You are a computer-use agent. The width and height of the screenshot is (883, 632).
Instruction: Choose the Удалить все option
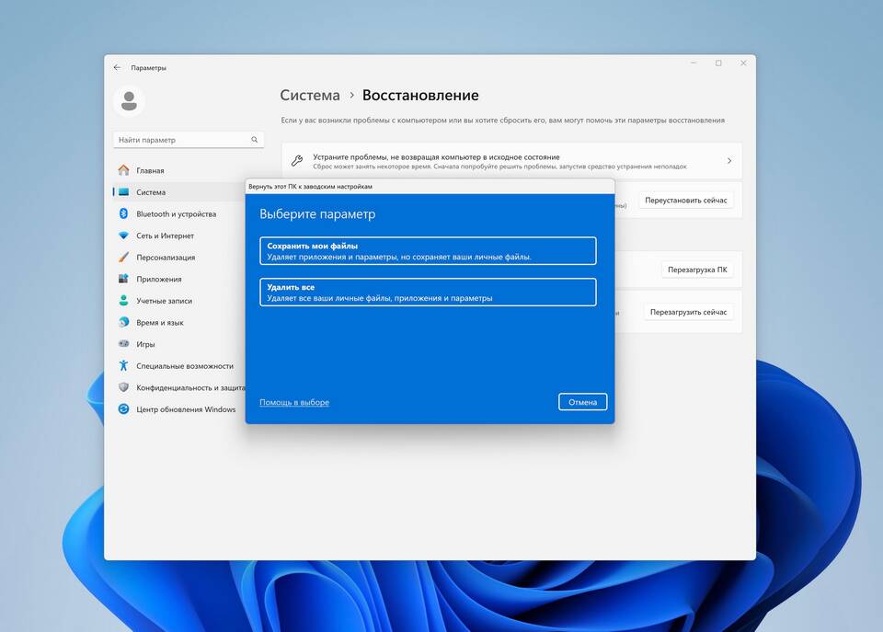pyautogui.click(x=428, y=293)
